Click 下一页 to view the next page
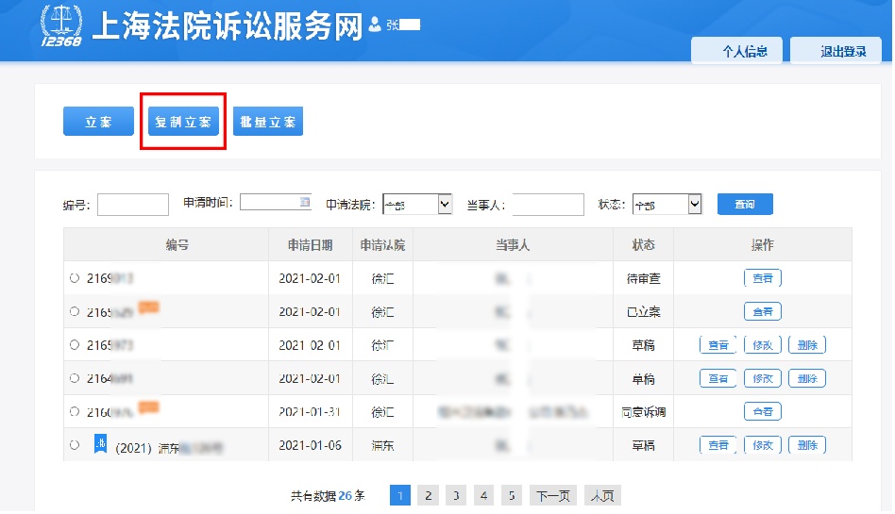This screenshot has height=514, width=895. (x=553, y=495)
